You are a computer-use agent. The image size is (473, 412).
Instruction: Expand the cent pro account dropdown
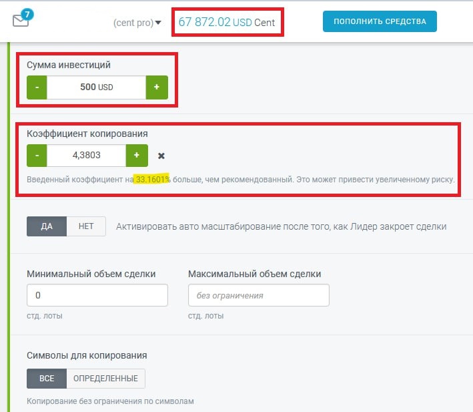[137, 23]
